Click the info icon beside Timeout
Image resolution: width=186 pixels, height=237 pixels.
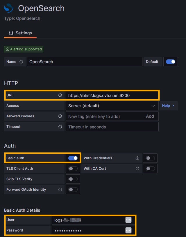[60, 127]
